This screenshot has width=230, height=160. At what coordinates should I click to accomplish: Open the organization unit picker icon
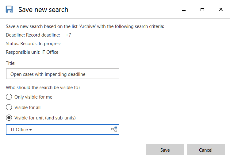click(114, 129)
